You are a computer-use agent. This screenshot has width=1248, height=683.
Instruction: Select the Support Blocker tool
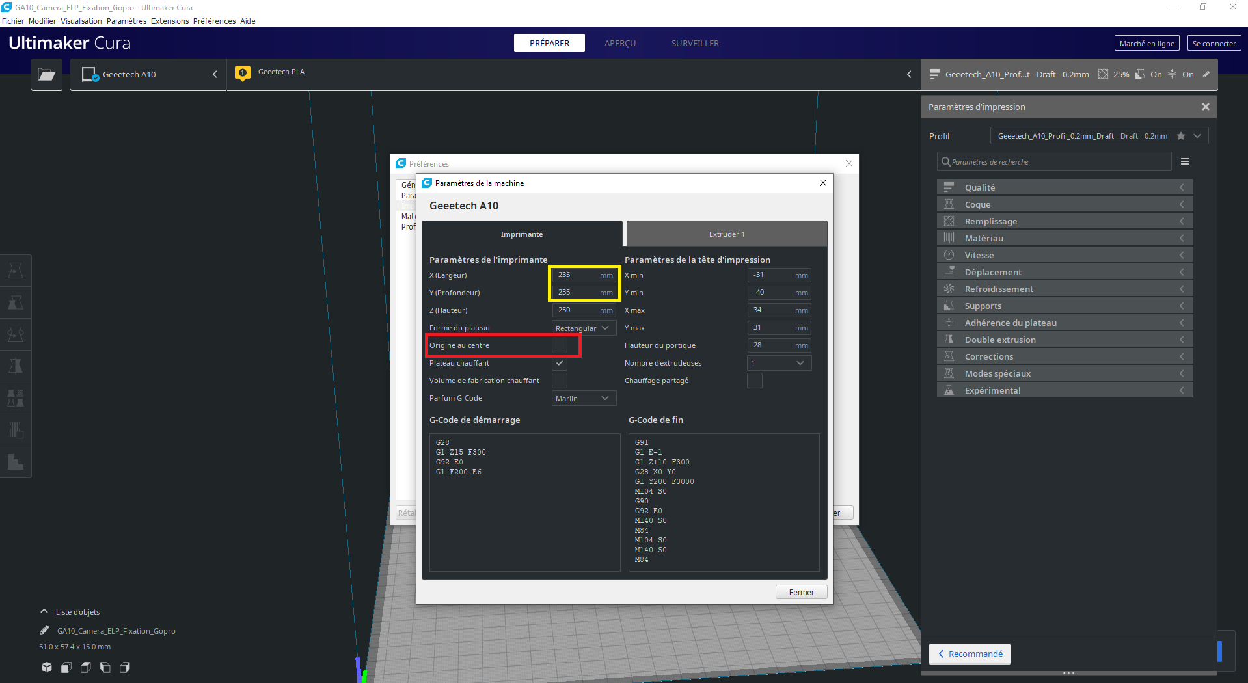(16, 430)
